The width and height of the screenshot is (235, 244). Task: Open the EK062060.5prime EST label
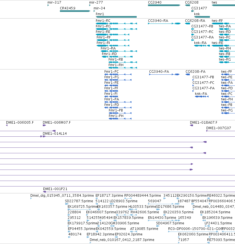point(193,234)
